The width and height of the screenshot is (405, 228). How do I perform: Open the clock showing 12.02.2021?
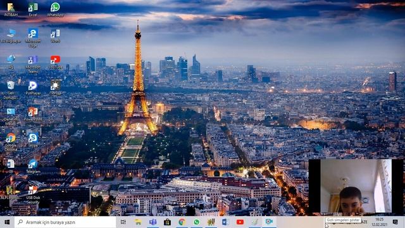pyautogui.click(x=380, y=222)
